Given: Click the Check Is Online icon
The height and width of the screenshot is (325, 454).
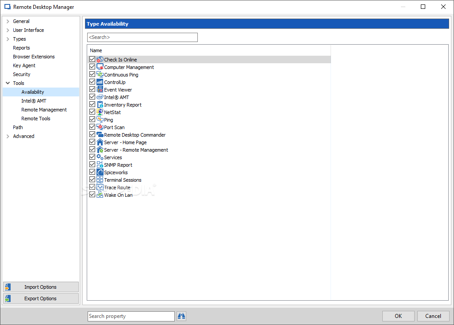Looking at the screenshot, I should click(100, 59).
